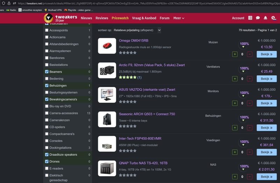Decrease quantity for Seasonic ARCH Q503

click(x=250, y=128)
